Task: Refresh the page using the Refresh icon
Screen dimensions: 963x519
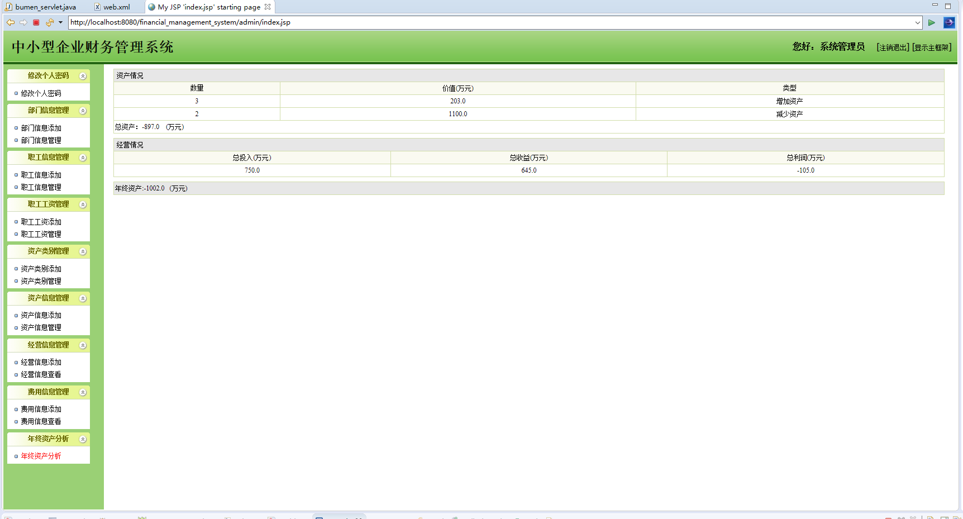Action: (49, 22)
